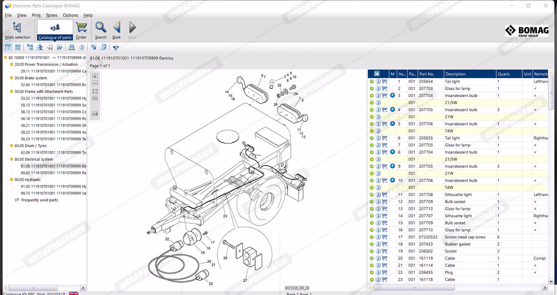This screenshot has width=557, height=295.
Task: Zoom out the parts drawing
Action: tap(95, 83)
